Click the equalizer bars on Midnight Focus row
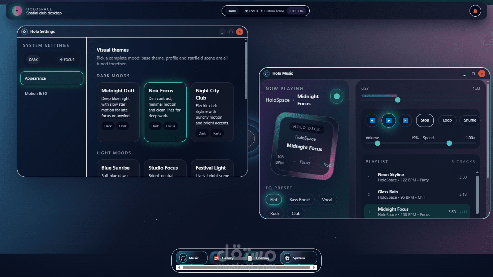Screen dimensions: 493x277 (463, 212)
